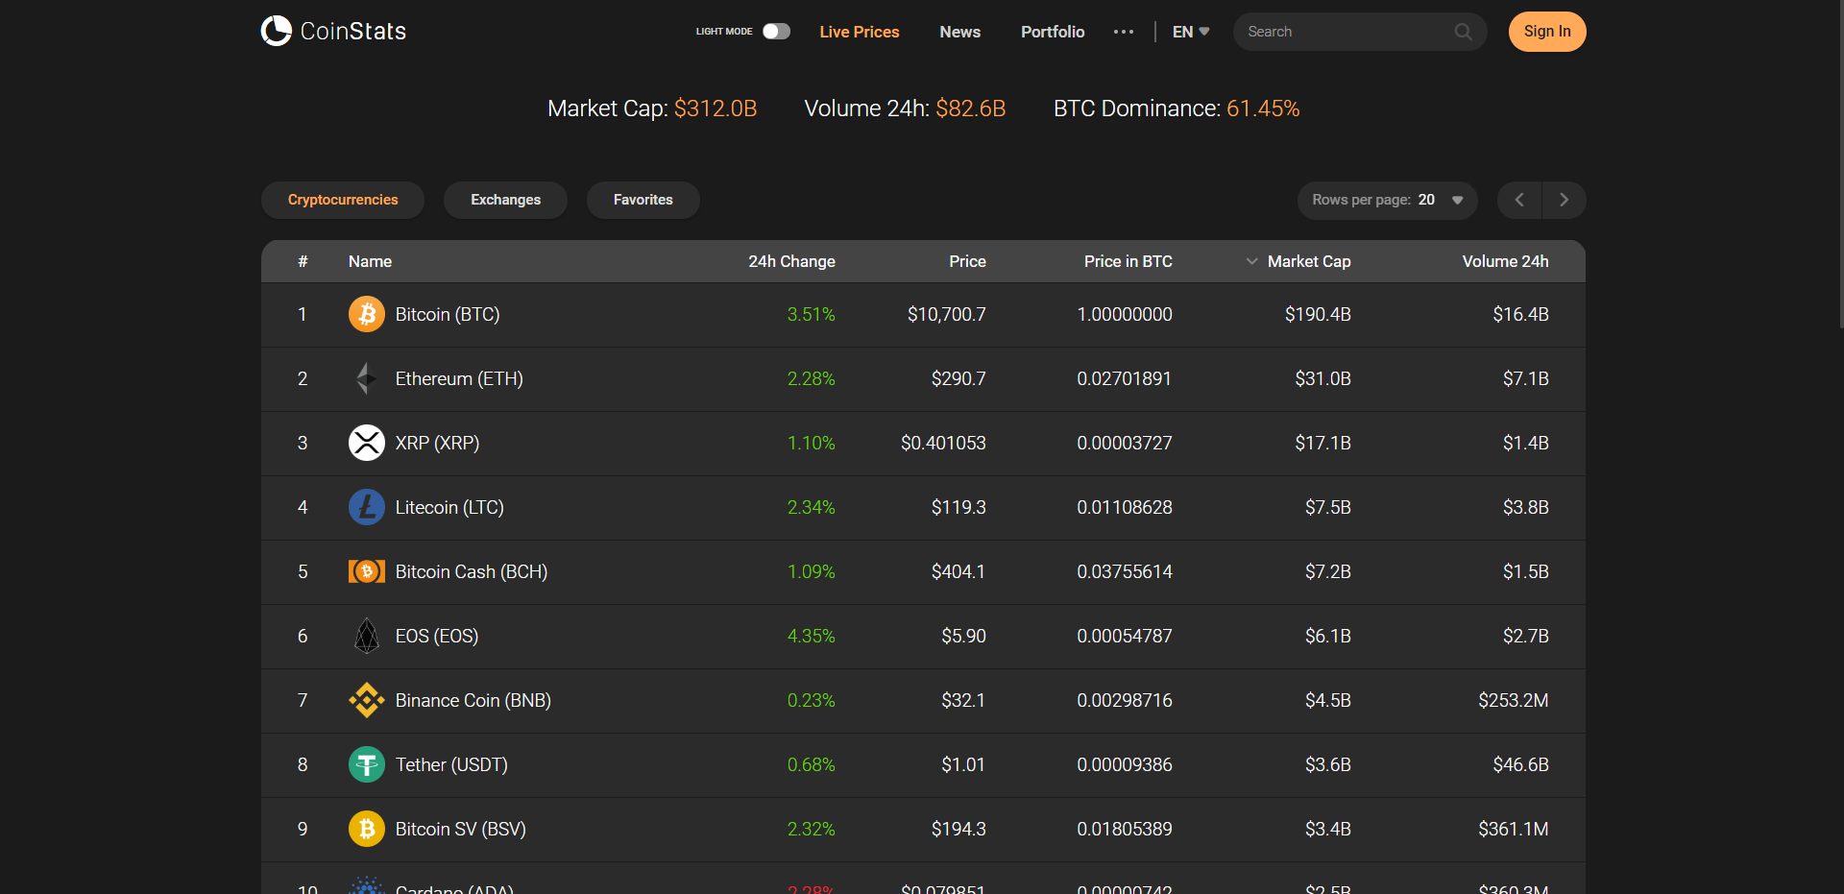1844x894 pixels.
Task: Click Tether volume $46.6B
Action: [1520, 764]
